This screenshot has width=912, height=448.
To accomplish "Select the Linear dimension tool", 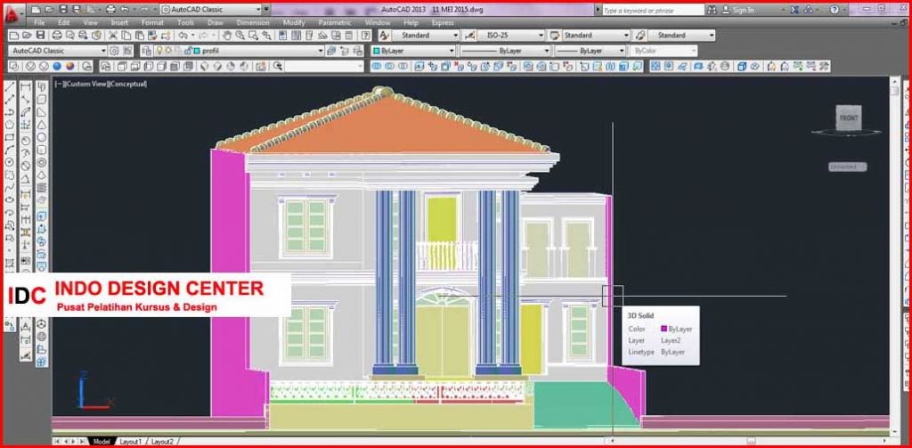I will pos(26,88).
